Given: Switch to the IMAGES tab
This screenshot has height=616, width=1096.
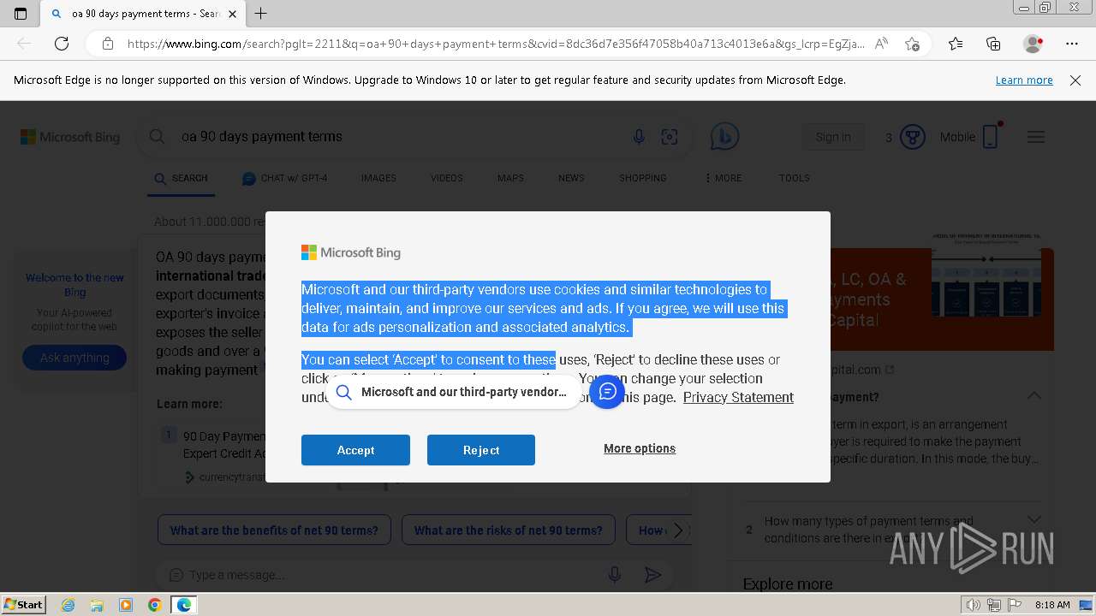Looking at the screenshot, I should pos(378,178).
